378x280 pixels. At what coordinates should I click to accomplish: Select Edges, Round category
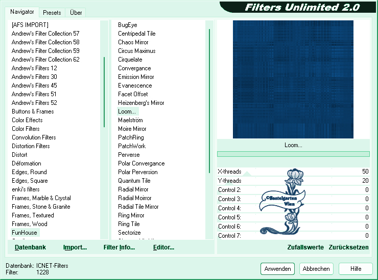coord(29,172)
